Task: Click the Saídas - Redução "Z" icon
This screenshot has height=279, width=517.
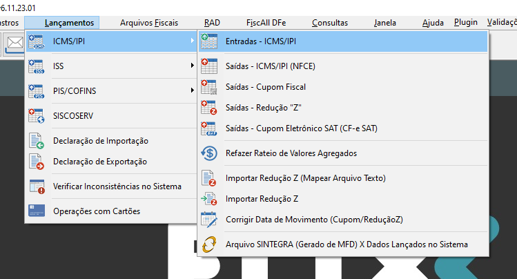Action: click(x=209, y=108)
